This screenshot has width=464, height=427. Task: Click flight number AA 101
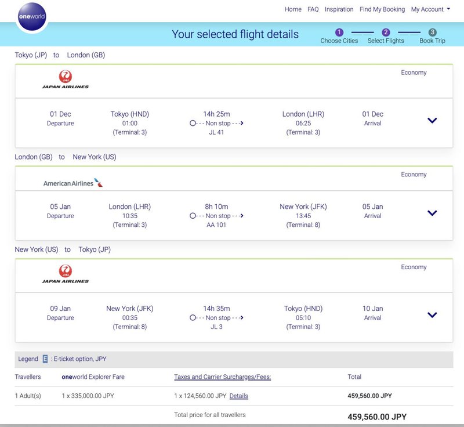[216, 225]
